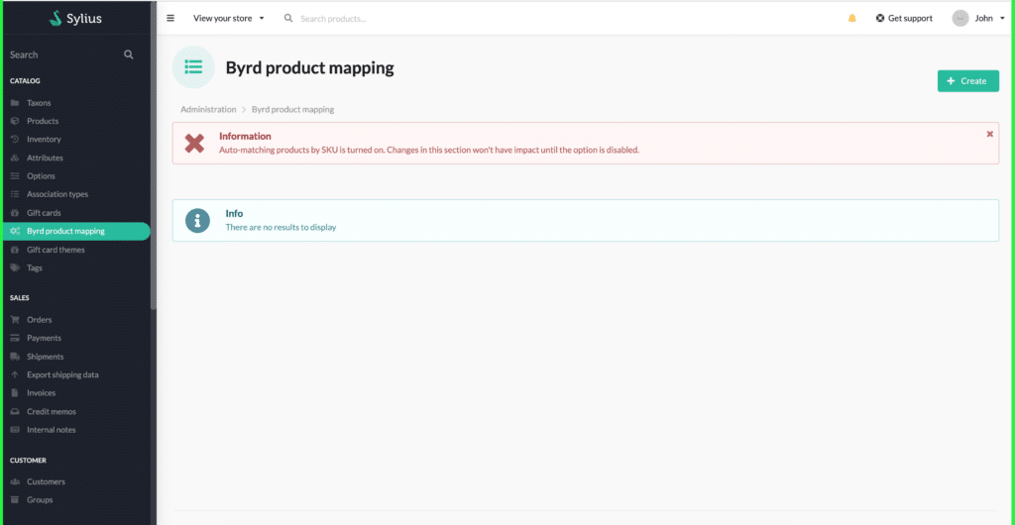Open Export shipping data
Viewport: 1015px width, 525px height.
point(62,374)
